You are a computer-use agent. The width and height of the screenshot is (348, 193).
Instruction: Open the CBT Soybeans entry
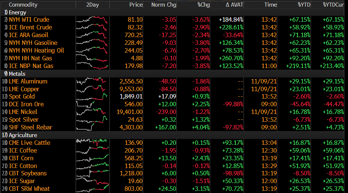point(28,173)
